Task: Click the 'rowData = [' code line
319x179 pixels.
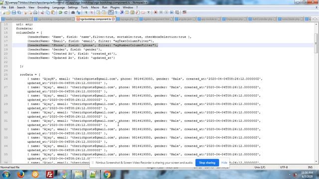Action: coord(30,75)
